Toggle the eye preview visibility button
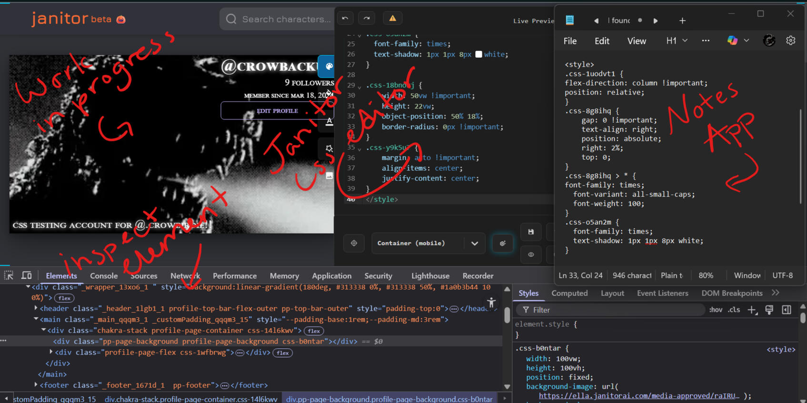Viewport: 807px width, 403px height. [x=531, y=254]
